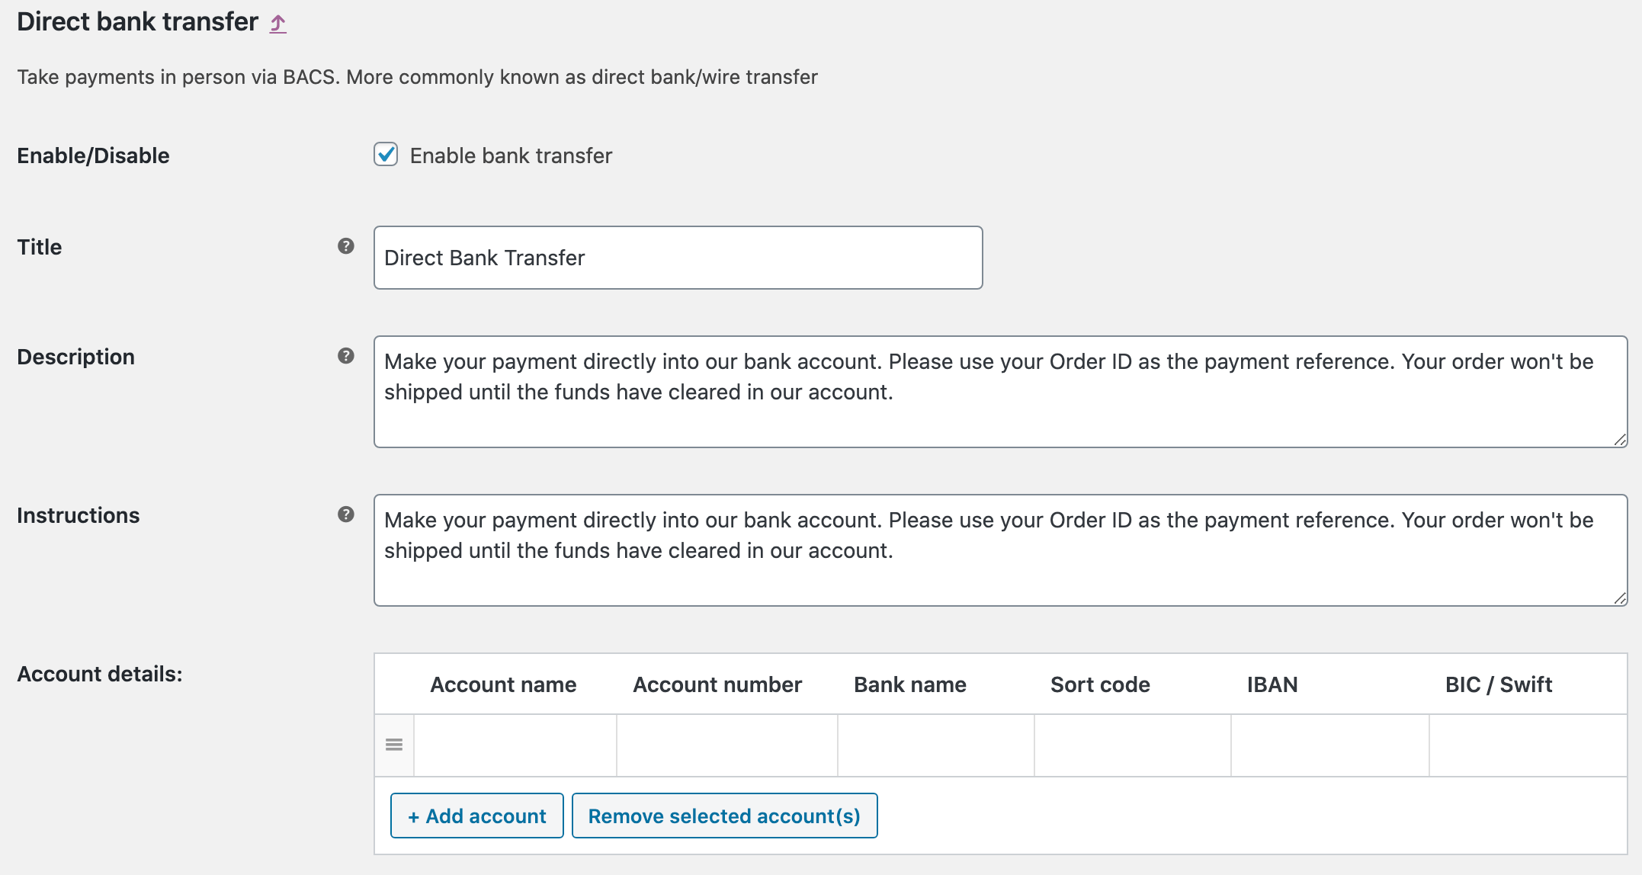Click inside the Instructions textarea

point(1001,550)
